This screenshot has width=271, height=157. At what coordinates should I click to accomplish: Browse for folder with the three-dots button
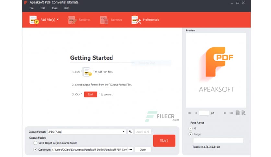coord(130,150)
